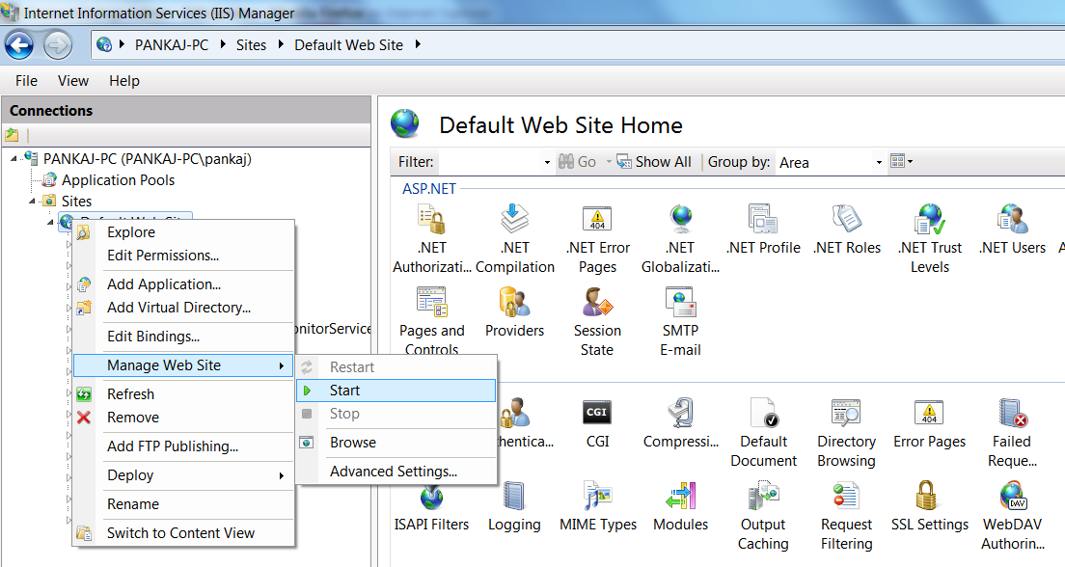Open the view mode dropdown button
Image resolution: width=1065 pixels, height=567 pixels.
pyautogui.click(x=901, y=162)
